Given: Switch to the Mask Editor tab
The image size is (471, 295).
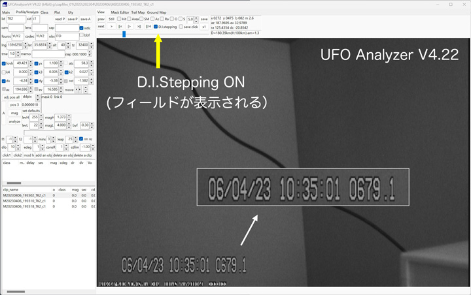Looking at the screenshot, I should (120, 12).
